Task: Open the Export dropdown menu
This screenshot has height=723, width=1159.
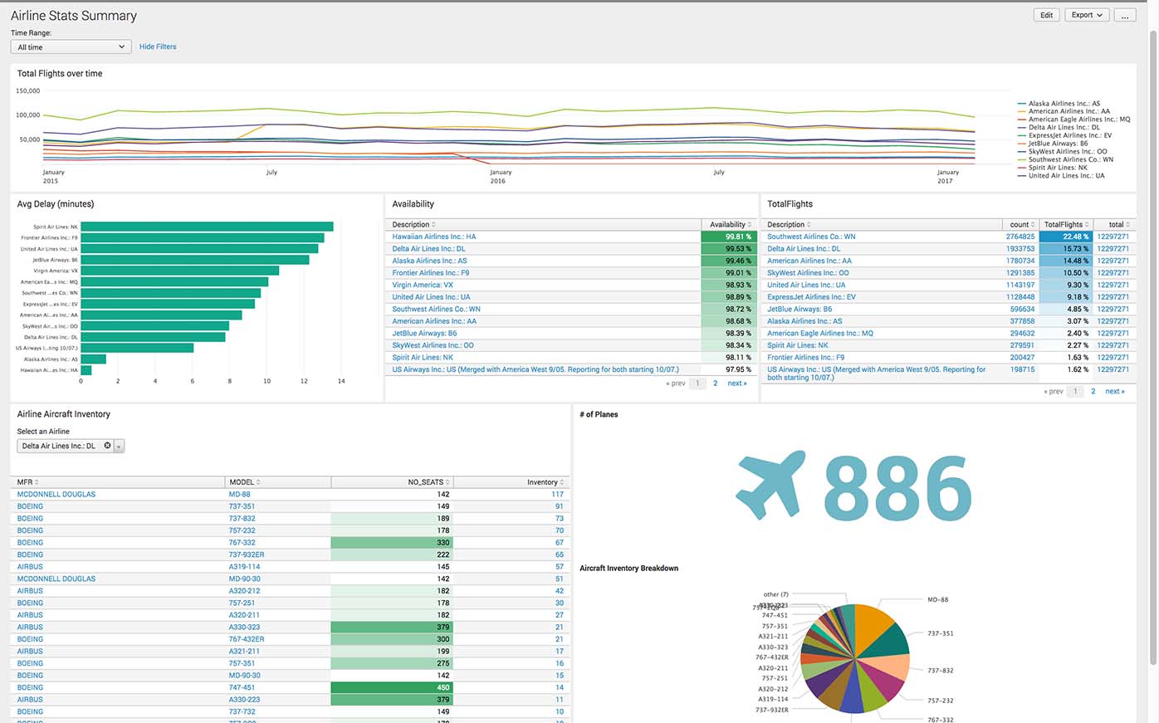Action: tap(1087, 15)
